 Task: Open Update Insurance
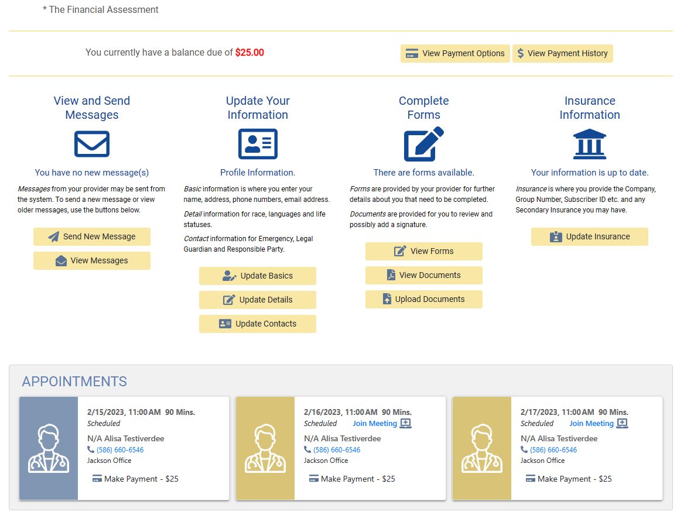point(590,236)
